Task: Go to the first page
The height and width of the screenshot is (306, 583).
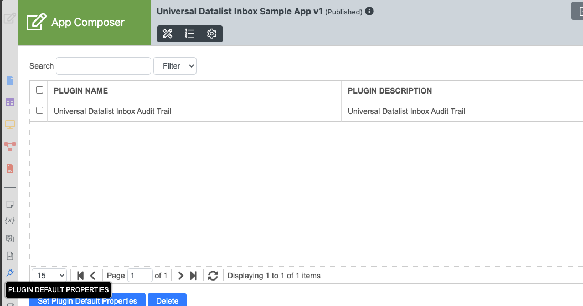Action: (80, 276)
